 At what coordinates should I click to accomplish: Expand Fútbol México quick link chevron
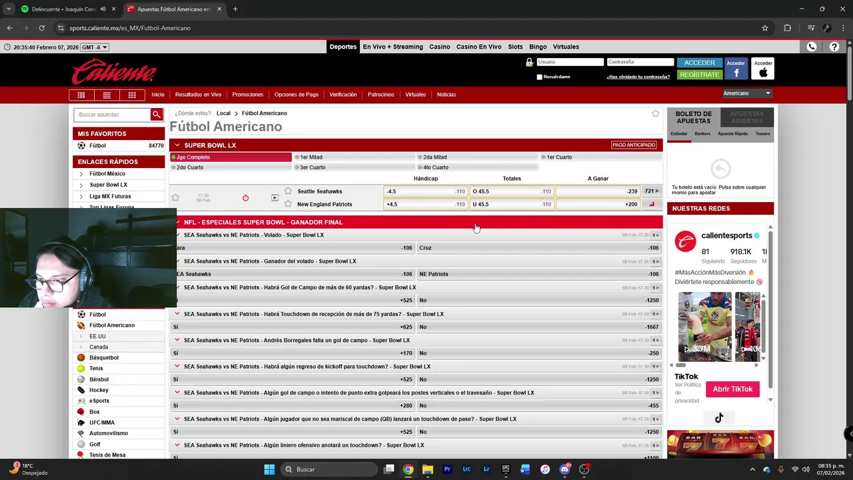pyautogui.click(x=81, y=174)
